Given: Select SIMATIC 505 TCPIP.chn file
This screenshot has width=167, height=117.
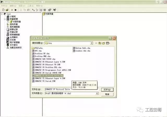Looking at the screenshot, I should coord(44,59).
